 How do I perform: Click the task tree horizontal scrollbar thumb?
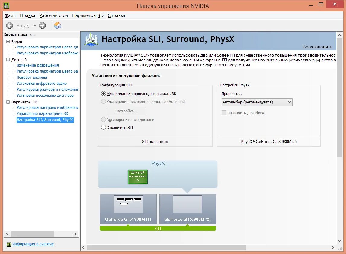click(x=32, y=234)
